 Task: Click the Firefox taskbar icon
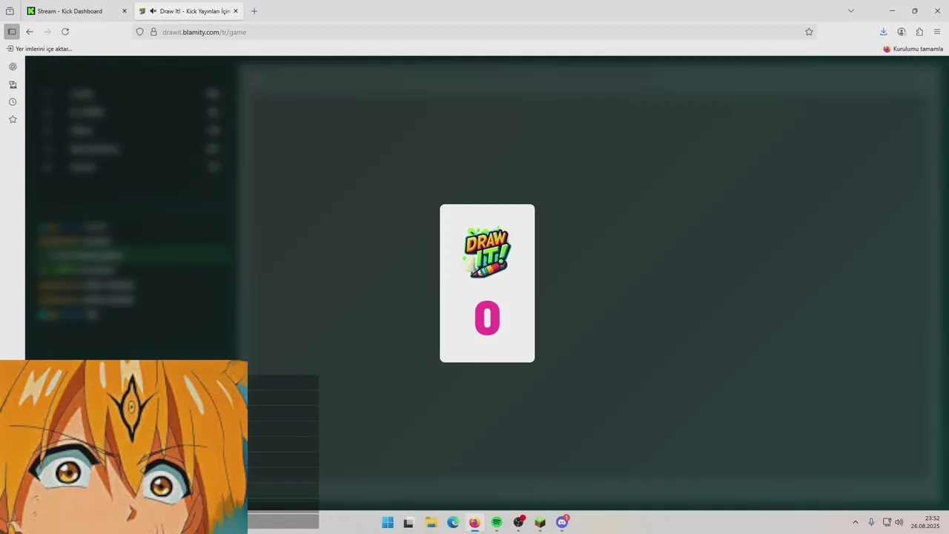(474, 522)
